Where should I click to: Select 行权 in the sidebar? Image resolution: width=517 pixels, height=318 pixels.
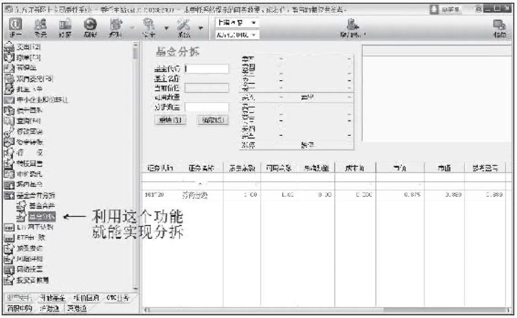pyautogui.click(x=30, y=153)
